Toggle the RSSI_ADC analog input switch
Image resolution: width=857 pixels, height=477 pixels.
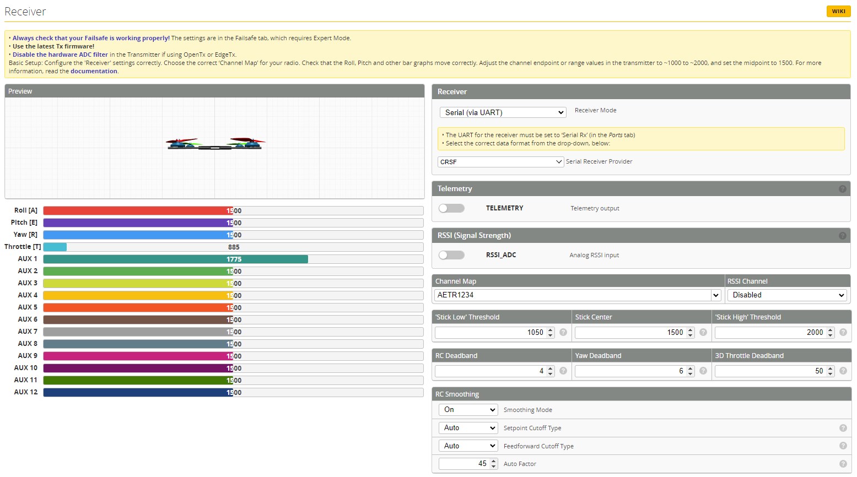point(451,255)
